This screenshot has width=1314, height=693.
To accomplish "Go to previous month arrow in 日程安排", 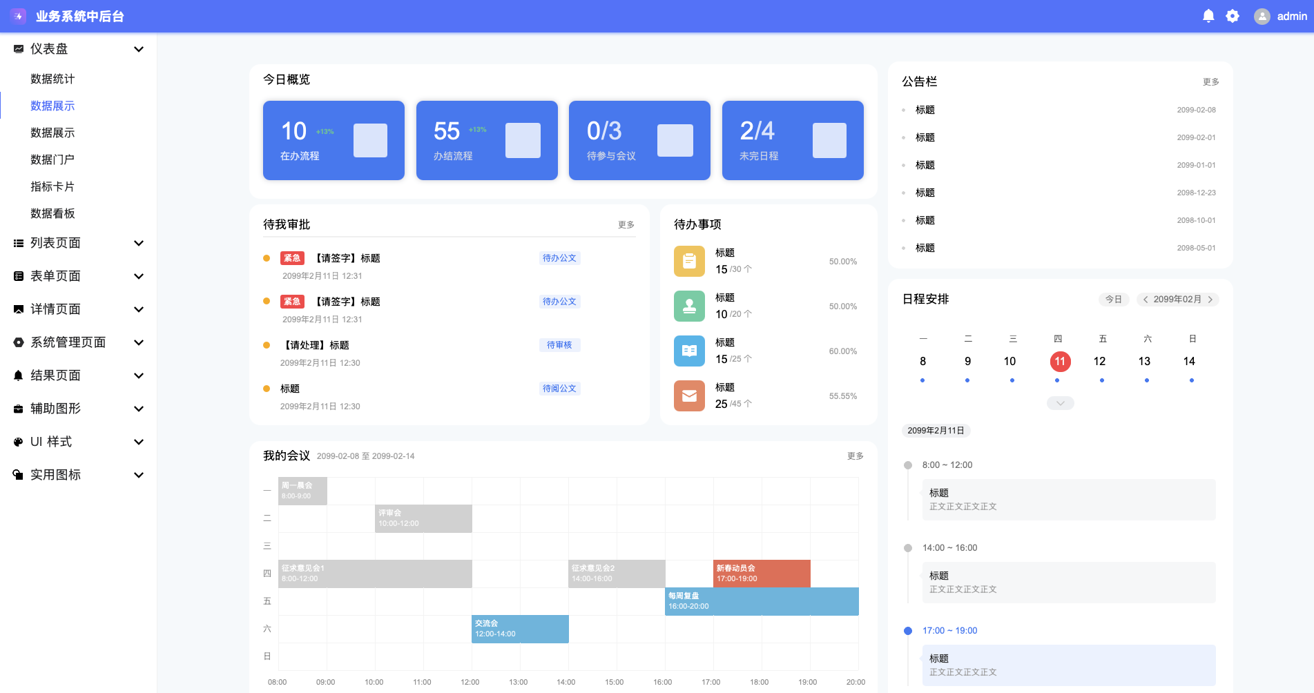I will click(1146, 300).
